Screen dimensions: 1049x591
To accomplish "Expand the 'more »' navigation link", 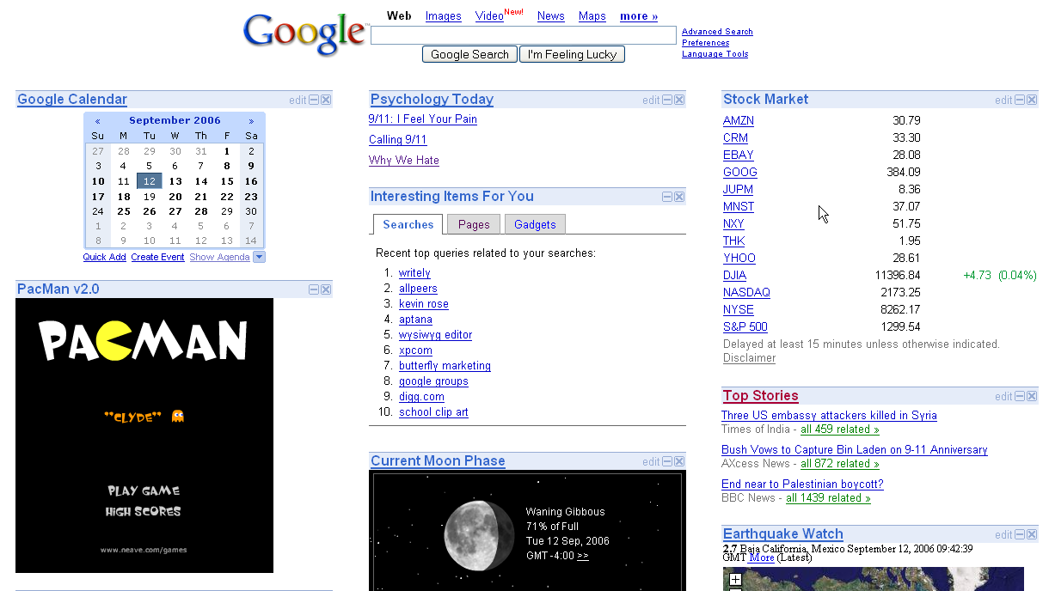I will click(x=639, y=16).
